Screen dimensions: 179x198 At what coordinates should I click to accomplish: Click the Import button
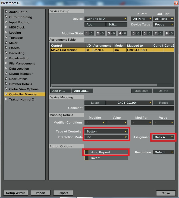tap(40, 193)
